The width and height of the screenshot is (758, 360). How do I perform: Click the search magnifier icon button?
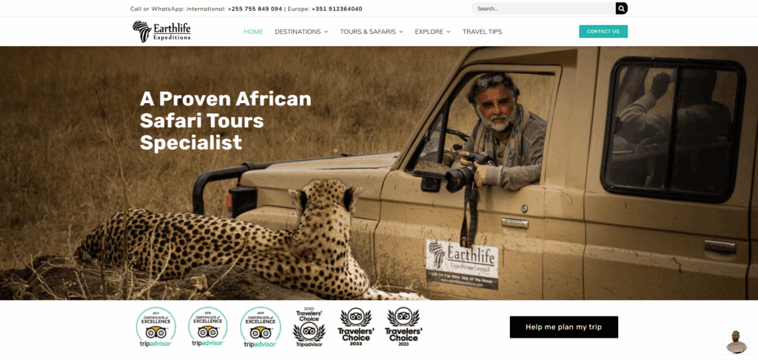pyautogui.click(x=621, y=8)
